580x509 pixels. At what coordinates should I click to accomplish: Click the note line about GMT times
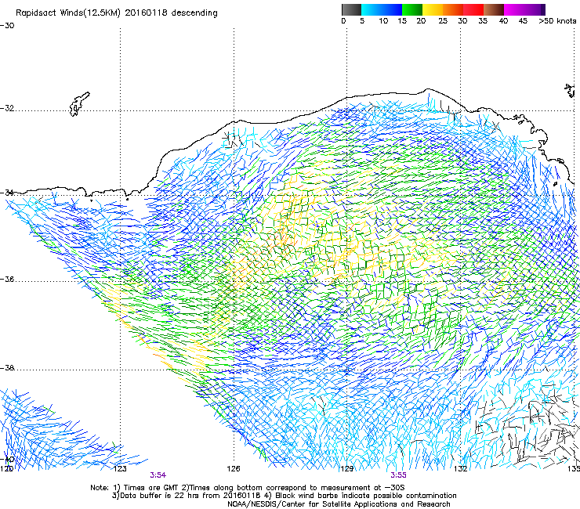(x=248, y=488)
